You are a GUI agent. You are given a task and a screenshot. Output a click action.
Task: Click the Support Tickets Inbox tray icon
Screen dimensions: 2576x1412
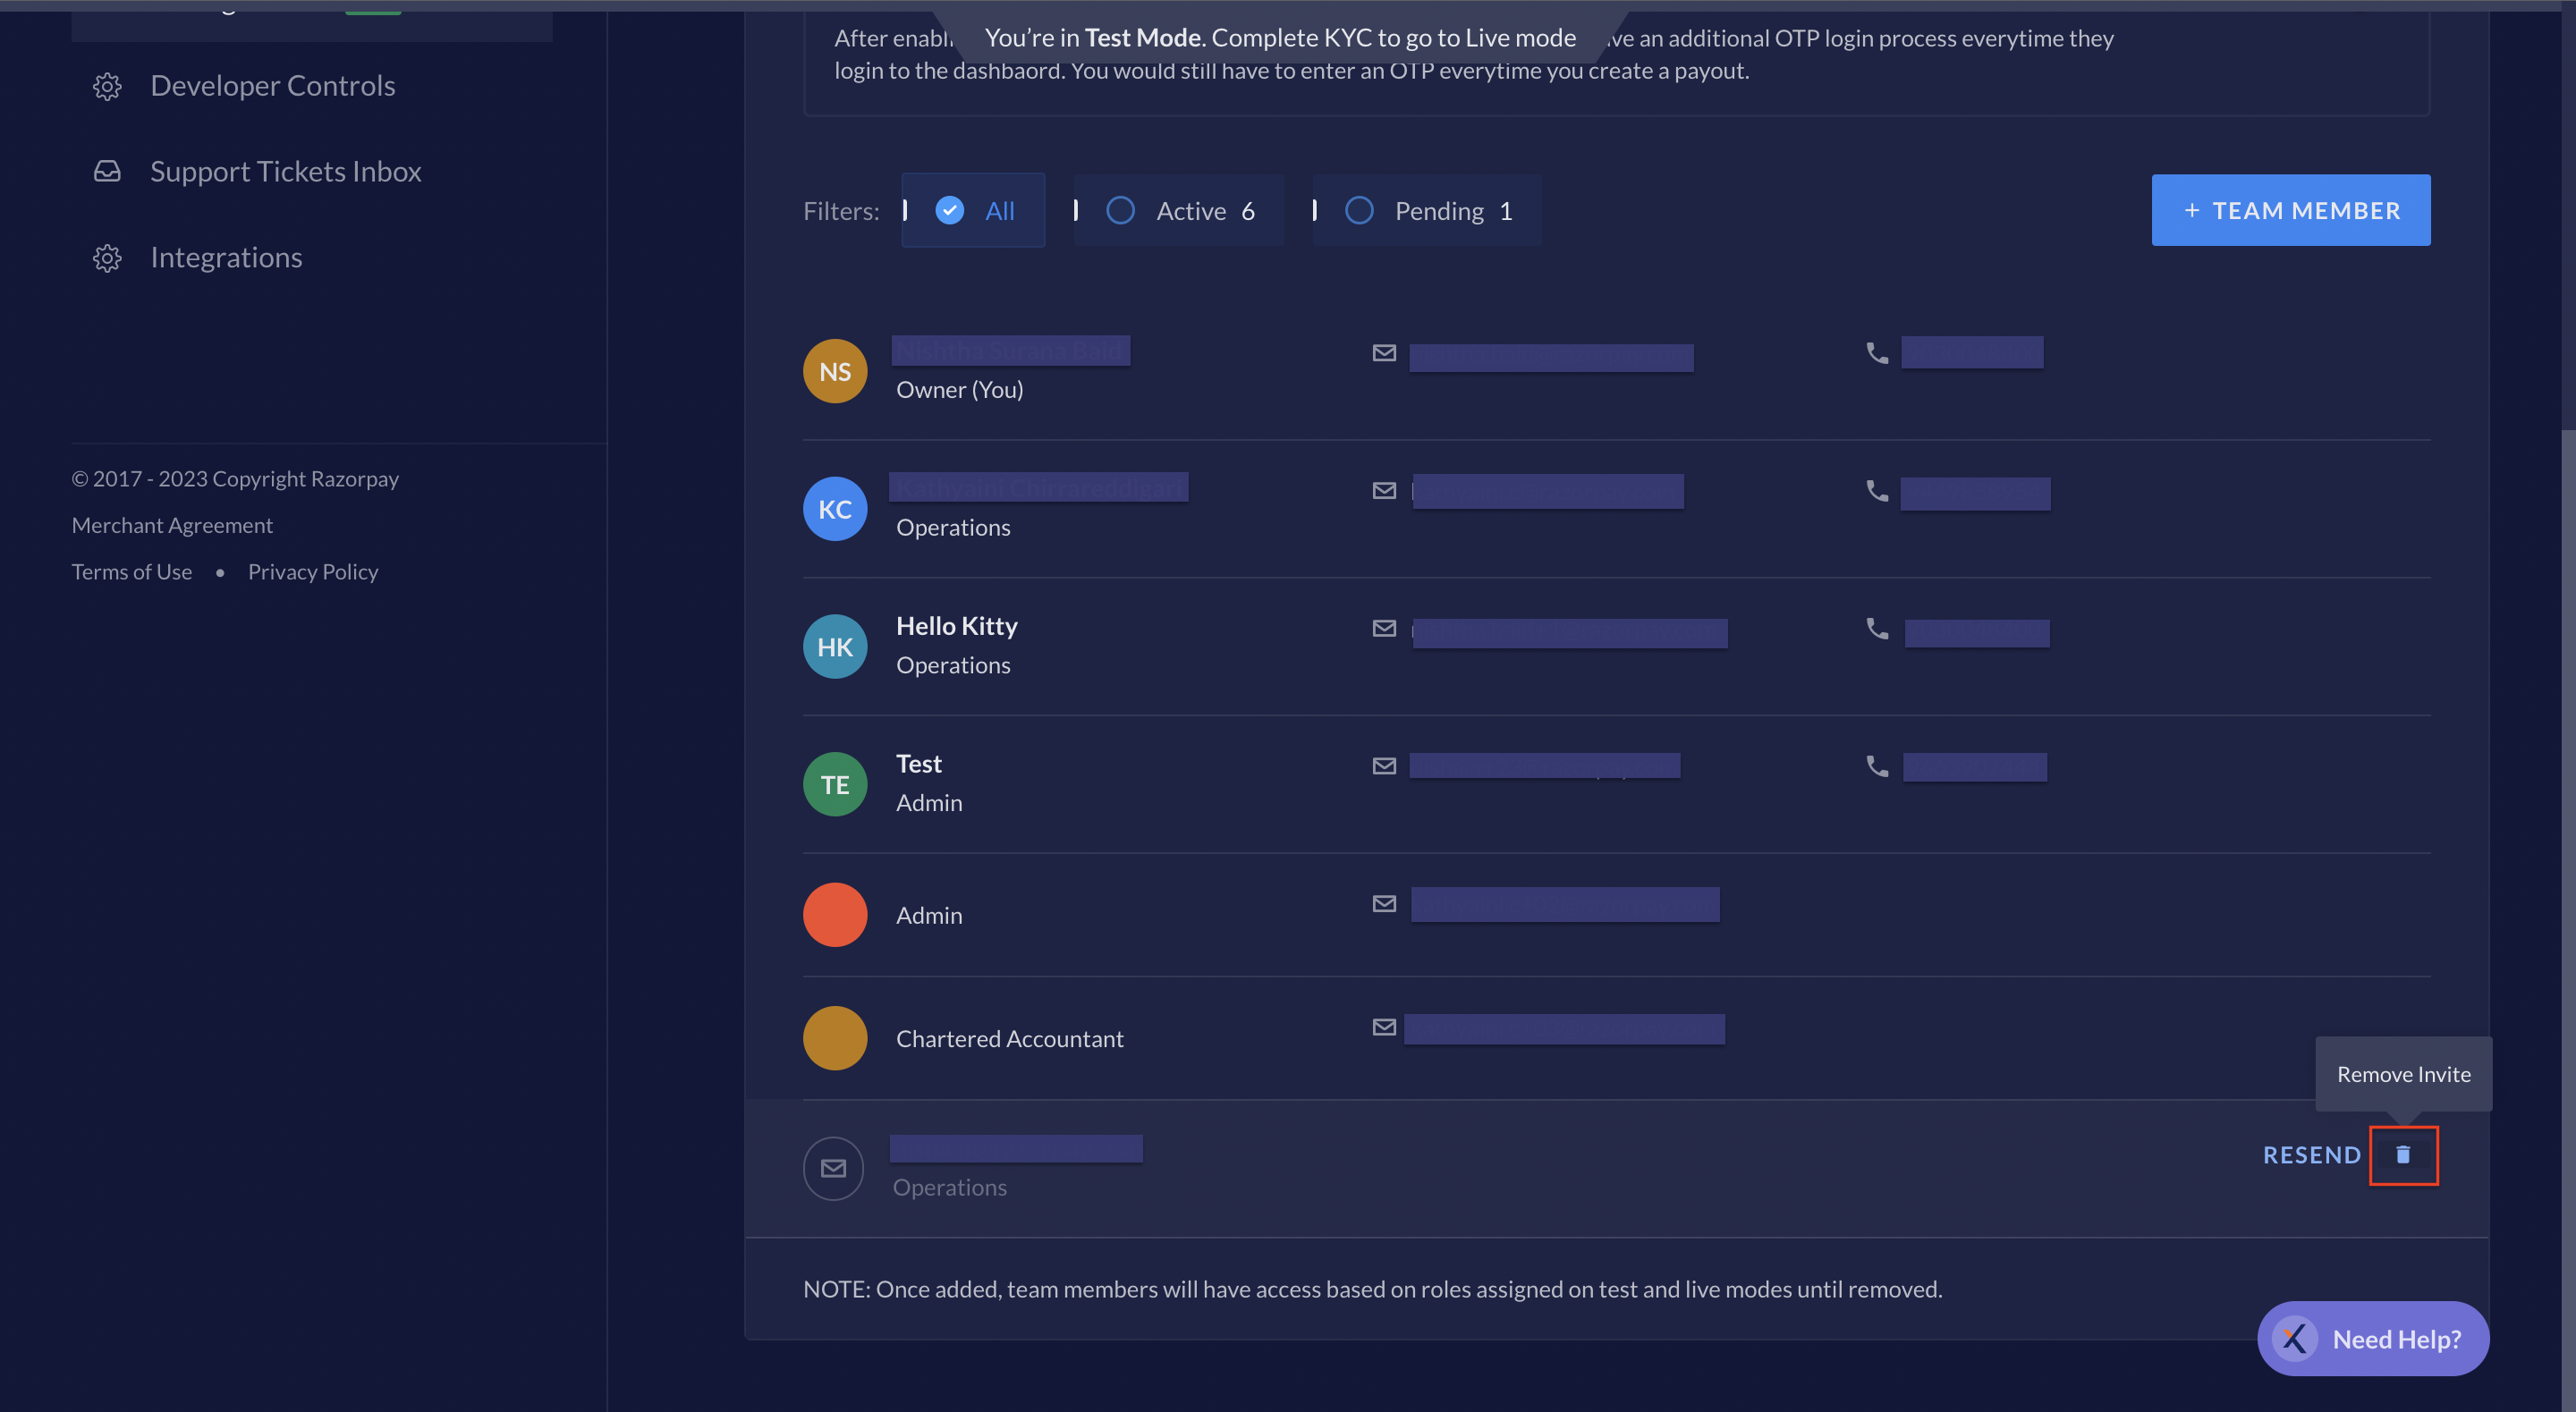(x=107, y=172)
